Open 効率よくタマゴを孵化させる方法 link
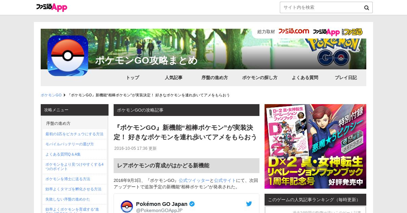407x213 pixels. tap(74, 189)
